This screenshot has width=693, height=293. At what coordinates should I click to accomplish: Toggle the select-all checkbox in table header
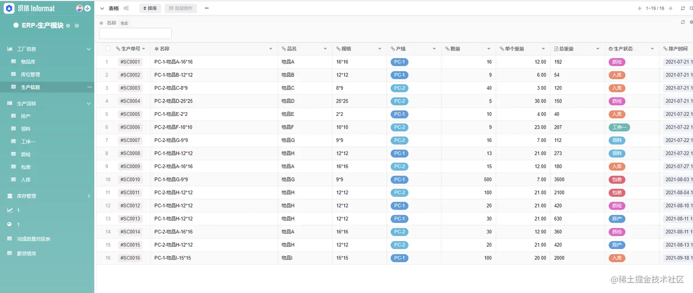pyautogui.click(x=108, y=49)
